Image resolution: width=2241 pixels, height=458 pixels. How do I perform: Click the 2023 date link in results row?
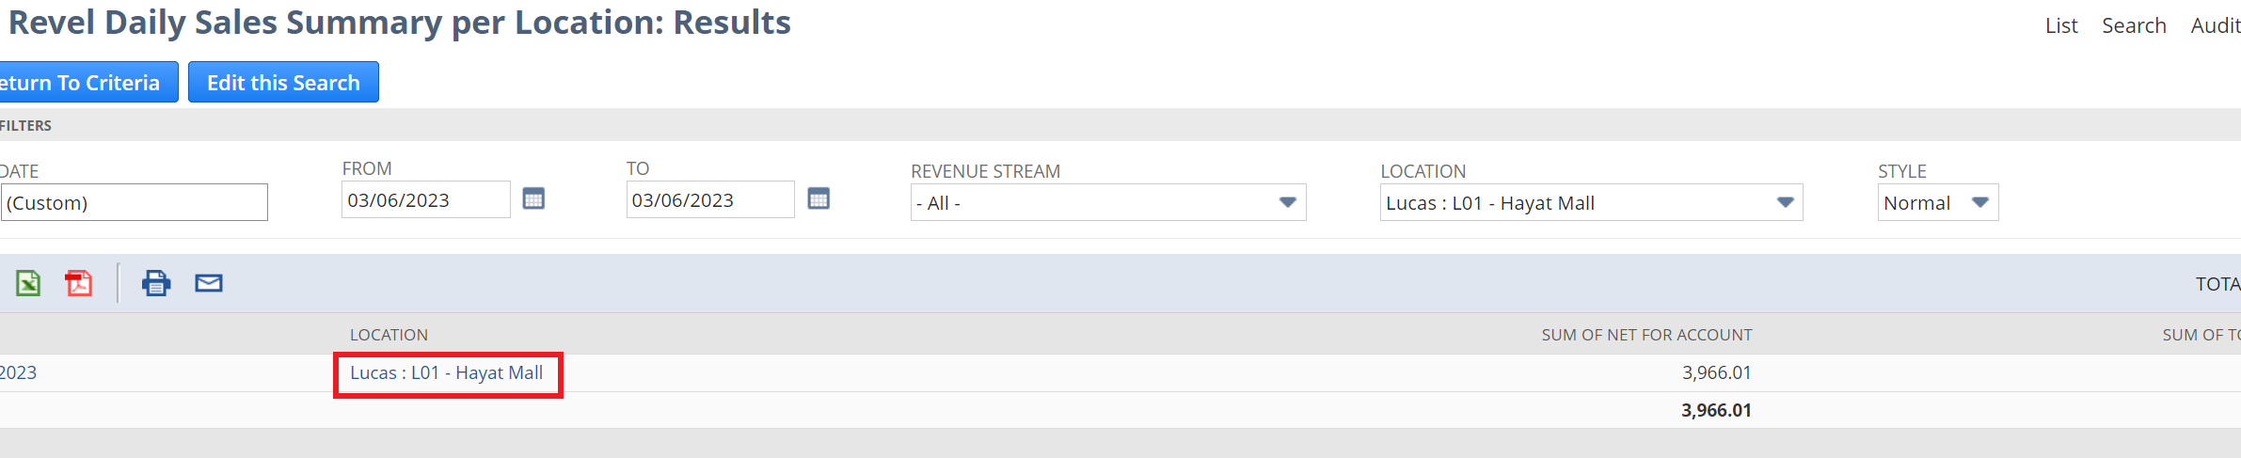coord(18,372)
